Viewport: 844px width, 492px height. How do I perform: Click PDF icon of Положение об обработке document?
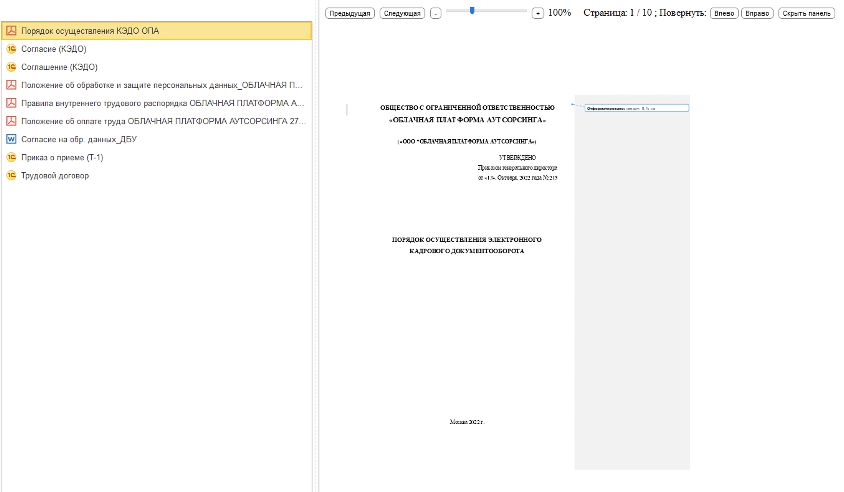click(12, 85)
